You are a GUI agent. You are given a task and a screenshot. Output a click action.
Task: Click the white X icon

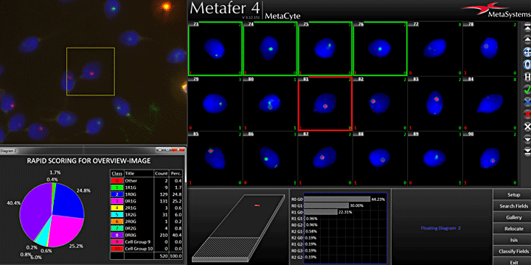(x=527, y=127)
